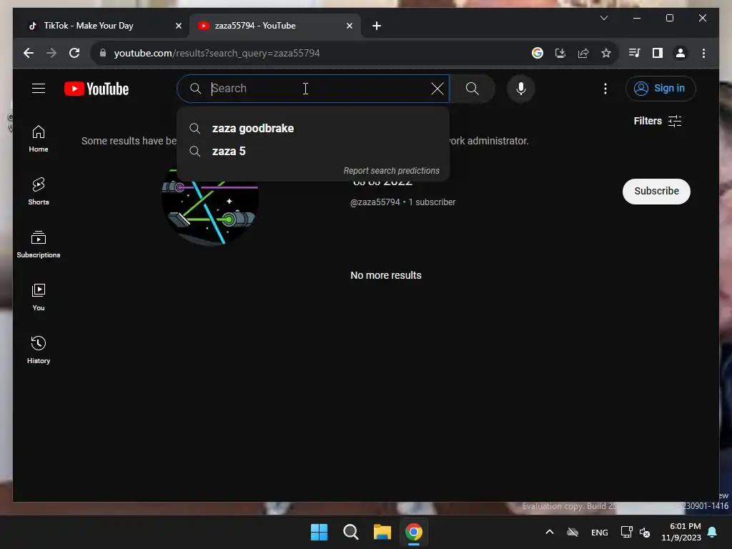Screen dimensions: 732x549
Task: Bookmark this page with the star
Action: (x=606, y=53)
